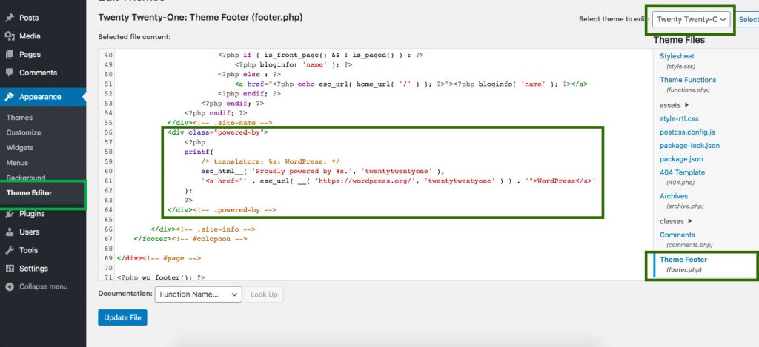Click code line 56 powered-by div
This screenshot has height=347, width=759.
click(x=218, y=132)
